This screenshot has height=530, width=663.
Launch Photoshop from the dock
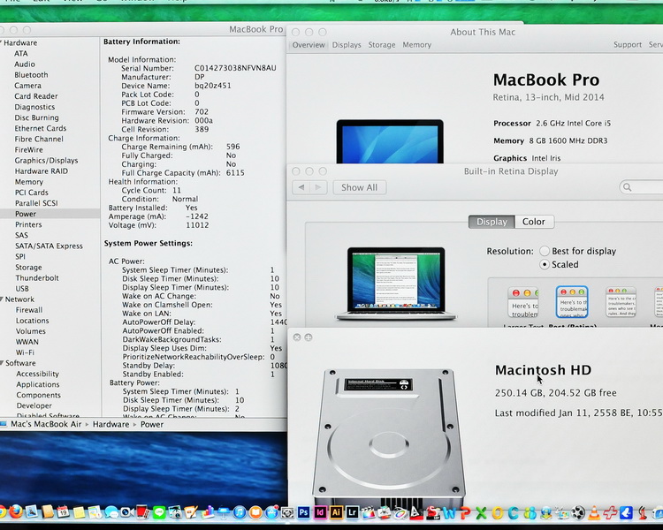(x=303, y=512)
